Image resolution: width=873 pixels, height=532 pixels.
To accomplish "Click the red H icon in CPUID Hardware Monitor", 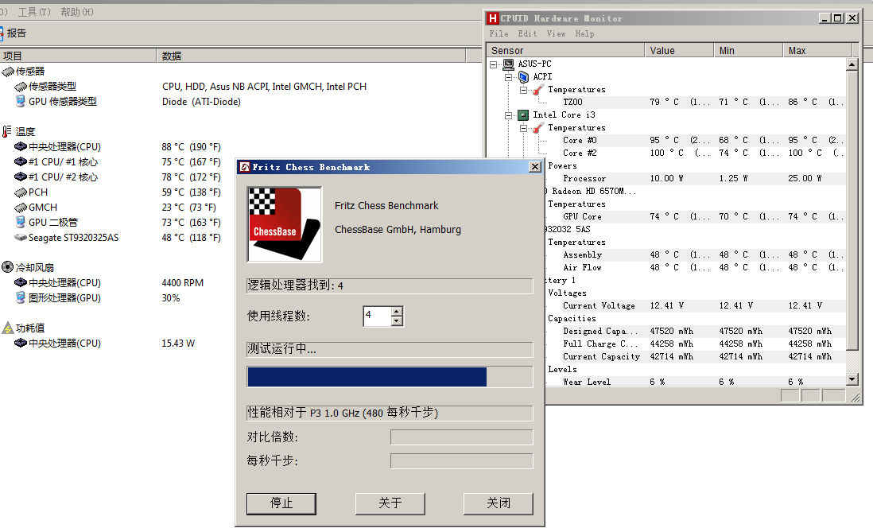I will coord(493,18).
